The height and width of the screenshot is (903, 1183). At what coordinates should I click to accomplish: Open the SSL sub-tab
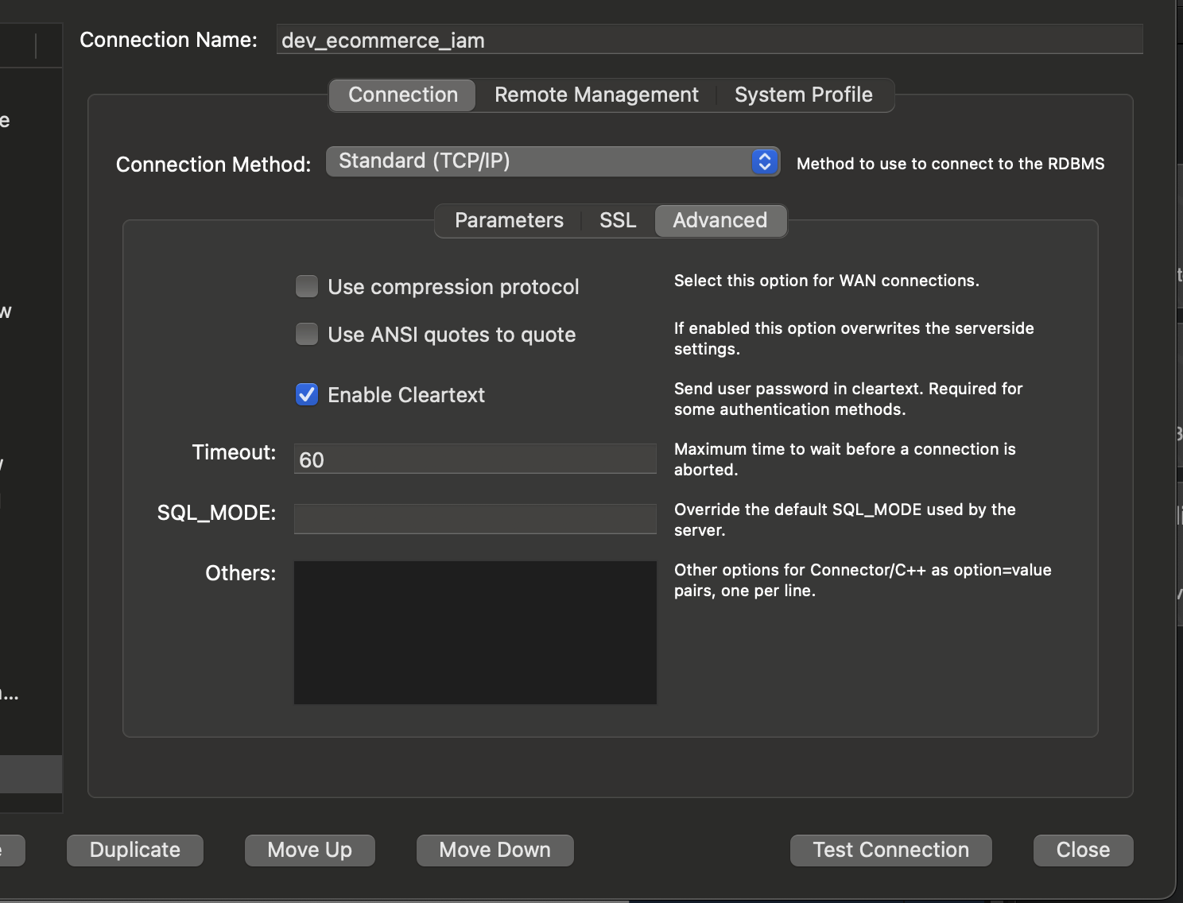618,220
